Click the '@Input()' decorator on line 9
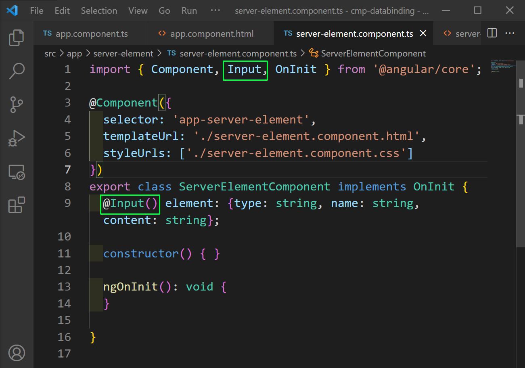 pyautogui.click(x=130, y=203)
